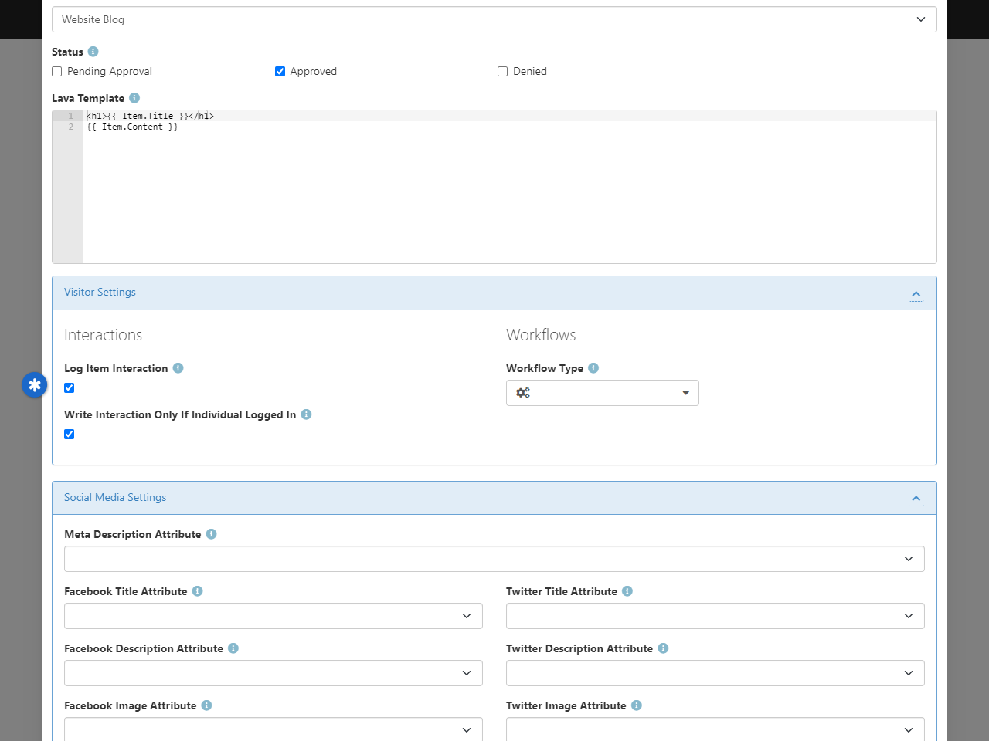Open the Workflow Type picker
The image size is (989, 741).
(603, 393)
